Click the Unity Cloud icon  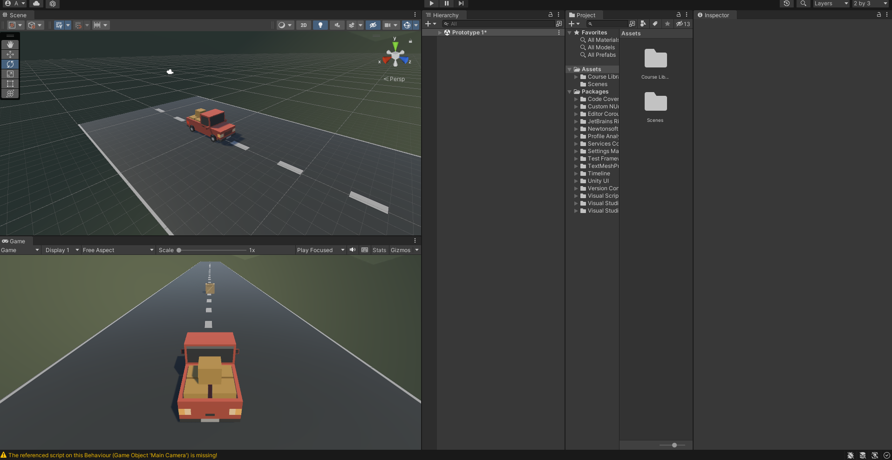pyautogui.click(x=36, y=4)
